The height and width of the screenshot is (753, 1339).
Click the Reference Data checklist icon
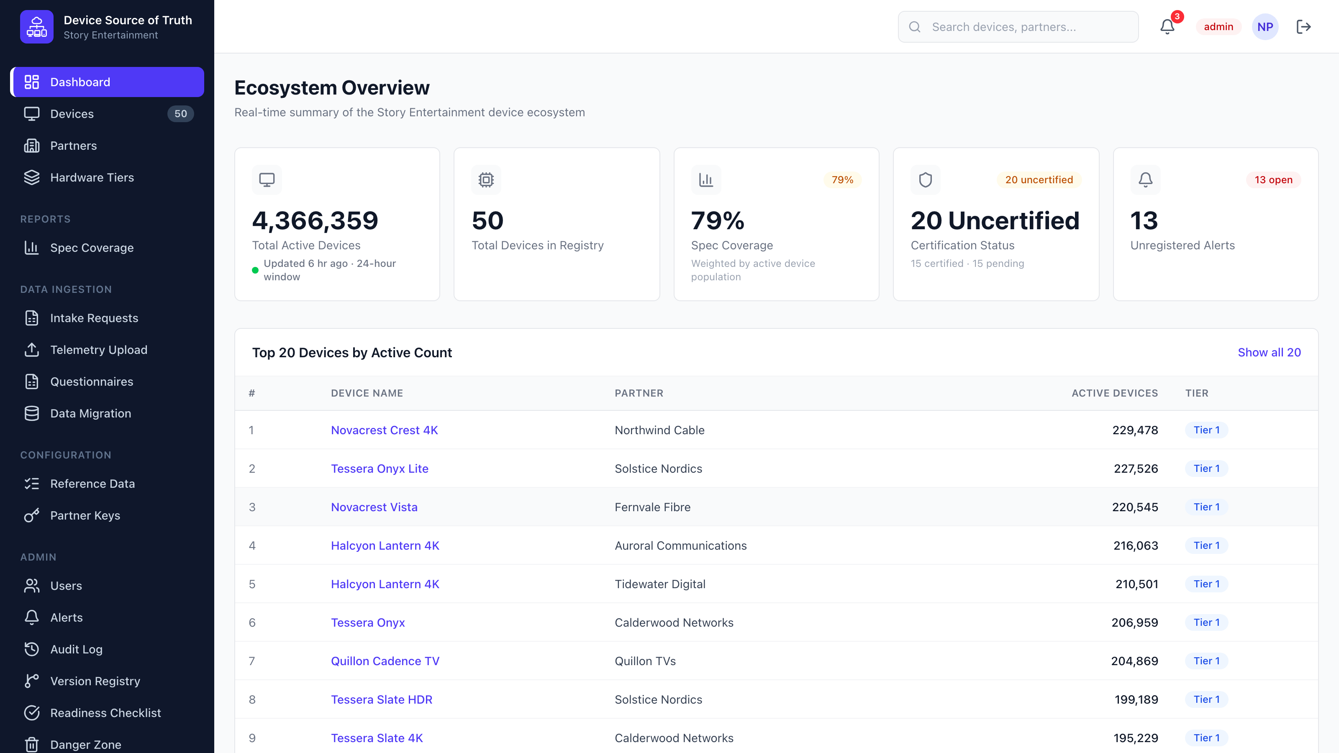(x=32, y=484)
